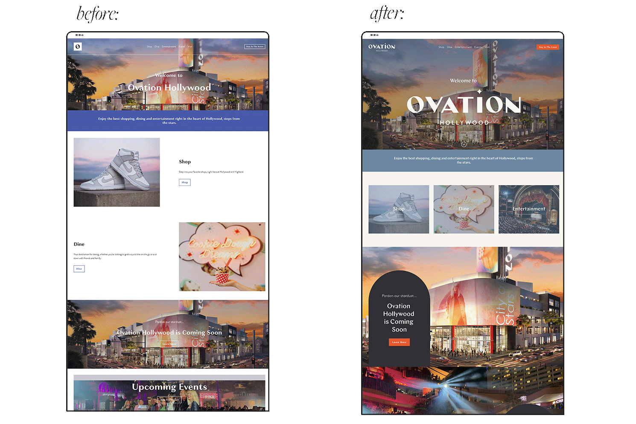
Task: Click Learn More in the dark arched Coming Soon card
Action: click(x=399, y=342)
